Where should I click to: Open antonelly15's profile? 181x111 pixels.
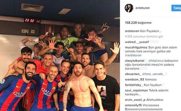(133, 105)
